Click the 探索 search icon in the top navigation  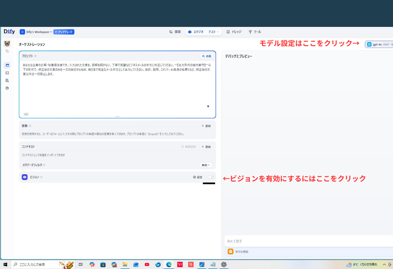click(173, 31)
